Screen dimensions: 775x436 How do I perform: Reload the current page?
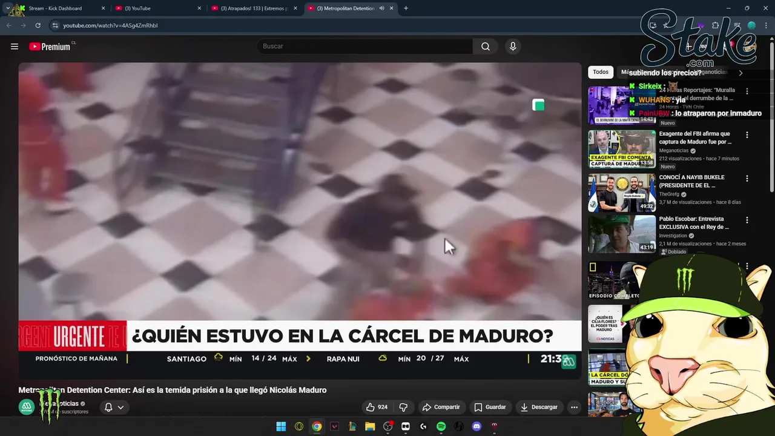(x=38, y=25)
